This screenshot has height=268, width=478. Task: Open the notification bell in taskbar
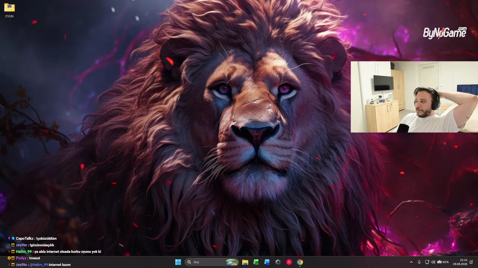click(471, 262)
